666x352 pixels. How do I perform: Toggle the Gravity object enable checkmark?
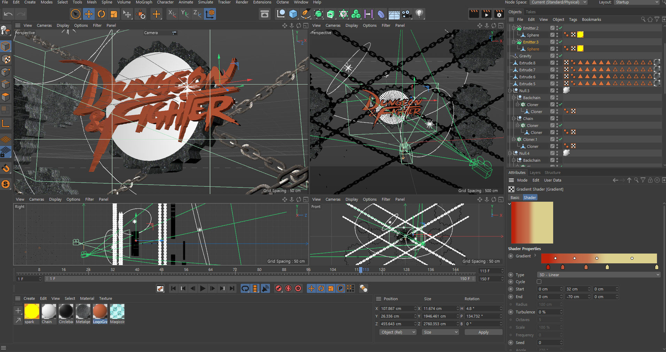[560, 56]
